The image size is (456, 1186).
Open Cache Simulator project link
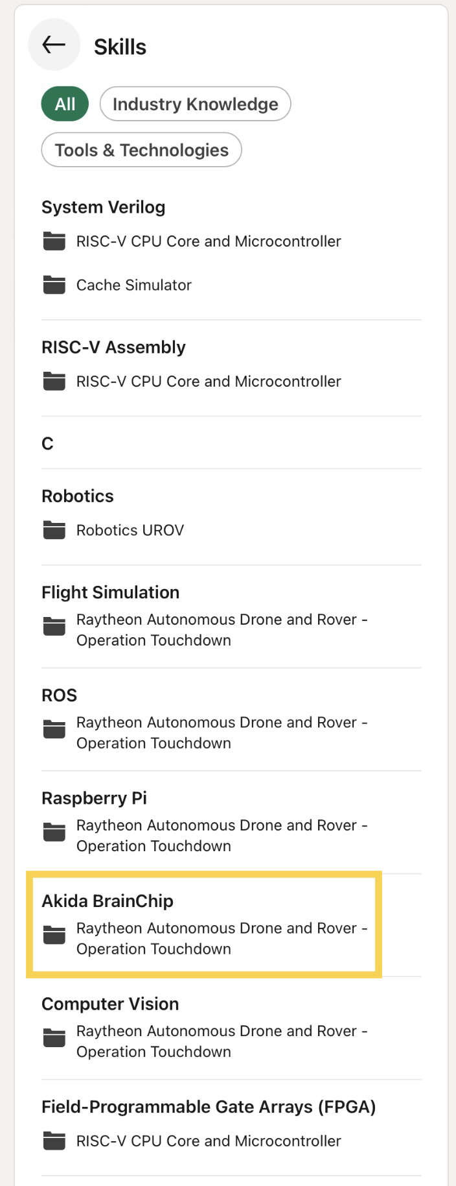click(133, 285)
